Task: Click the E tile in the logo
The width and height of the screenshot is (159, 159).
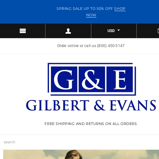Action: click(x=120, y=79)
